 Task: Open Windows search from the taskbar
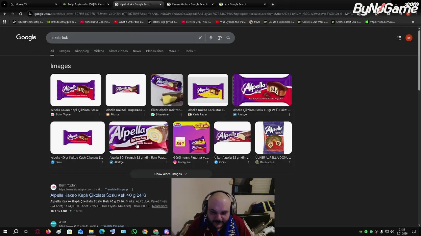coord(16,232)
